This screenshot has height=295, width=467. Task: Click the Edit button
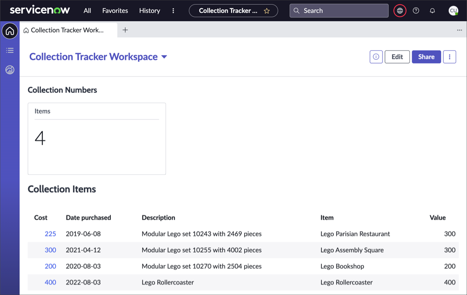tap(397, 57)
